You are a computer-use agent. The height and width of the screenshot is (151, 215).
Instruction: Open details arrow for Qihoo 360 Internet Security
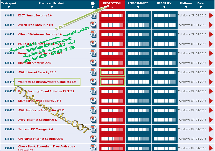211,34
